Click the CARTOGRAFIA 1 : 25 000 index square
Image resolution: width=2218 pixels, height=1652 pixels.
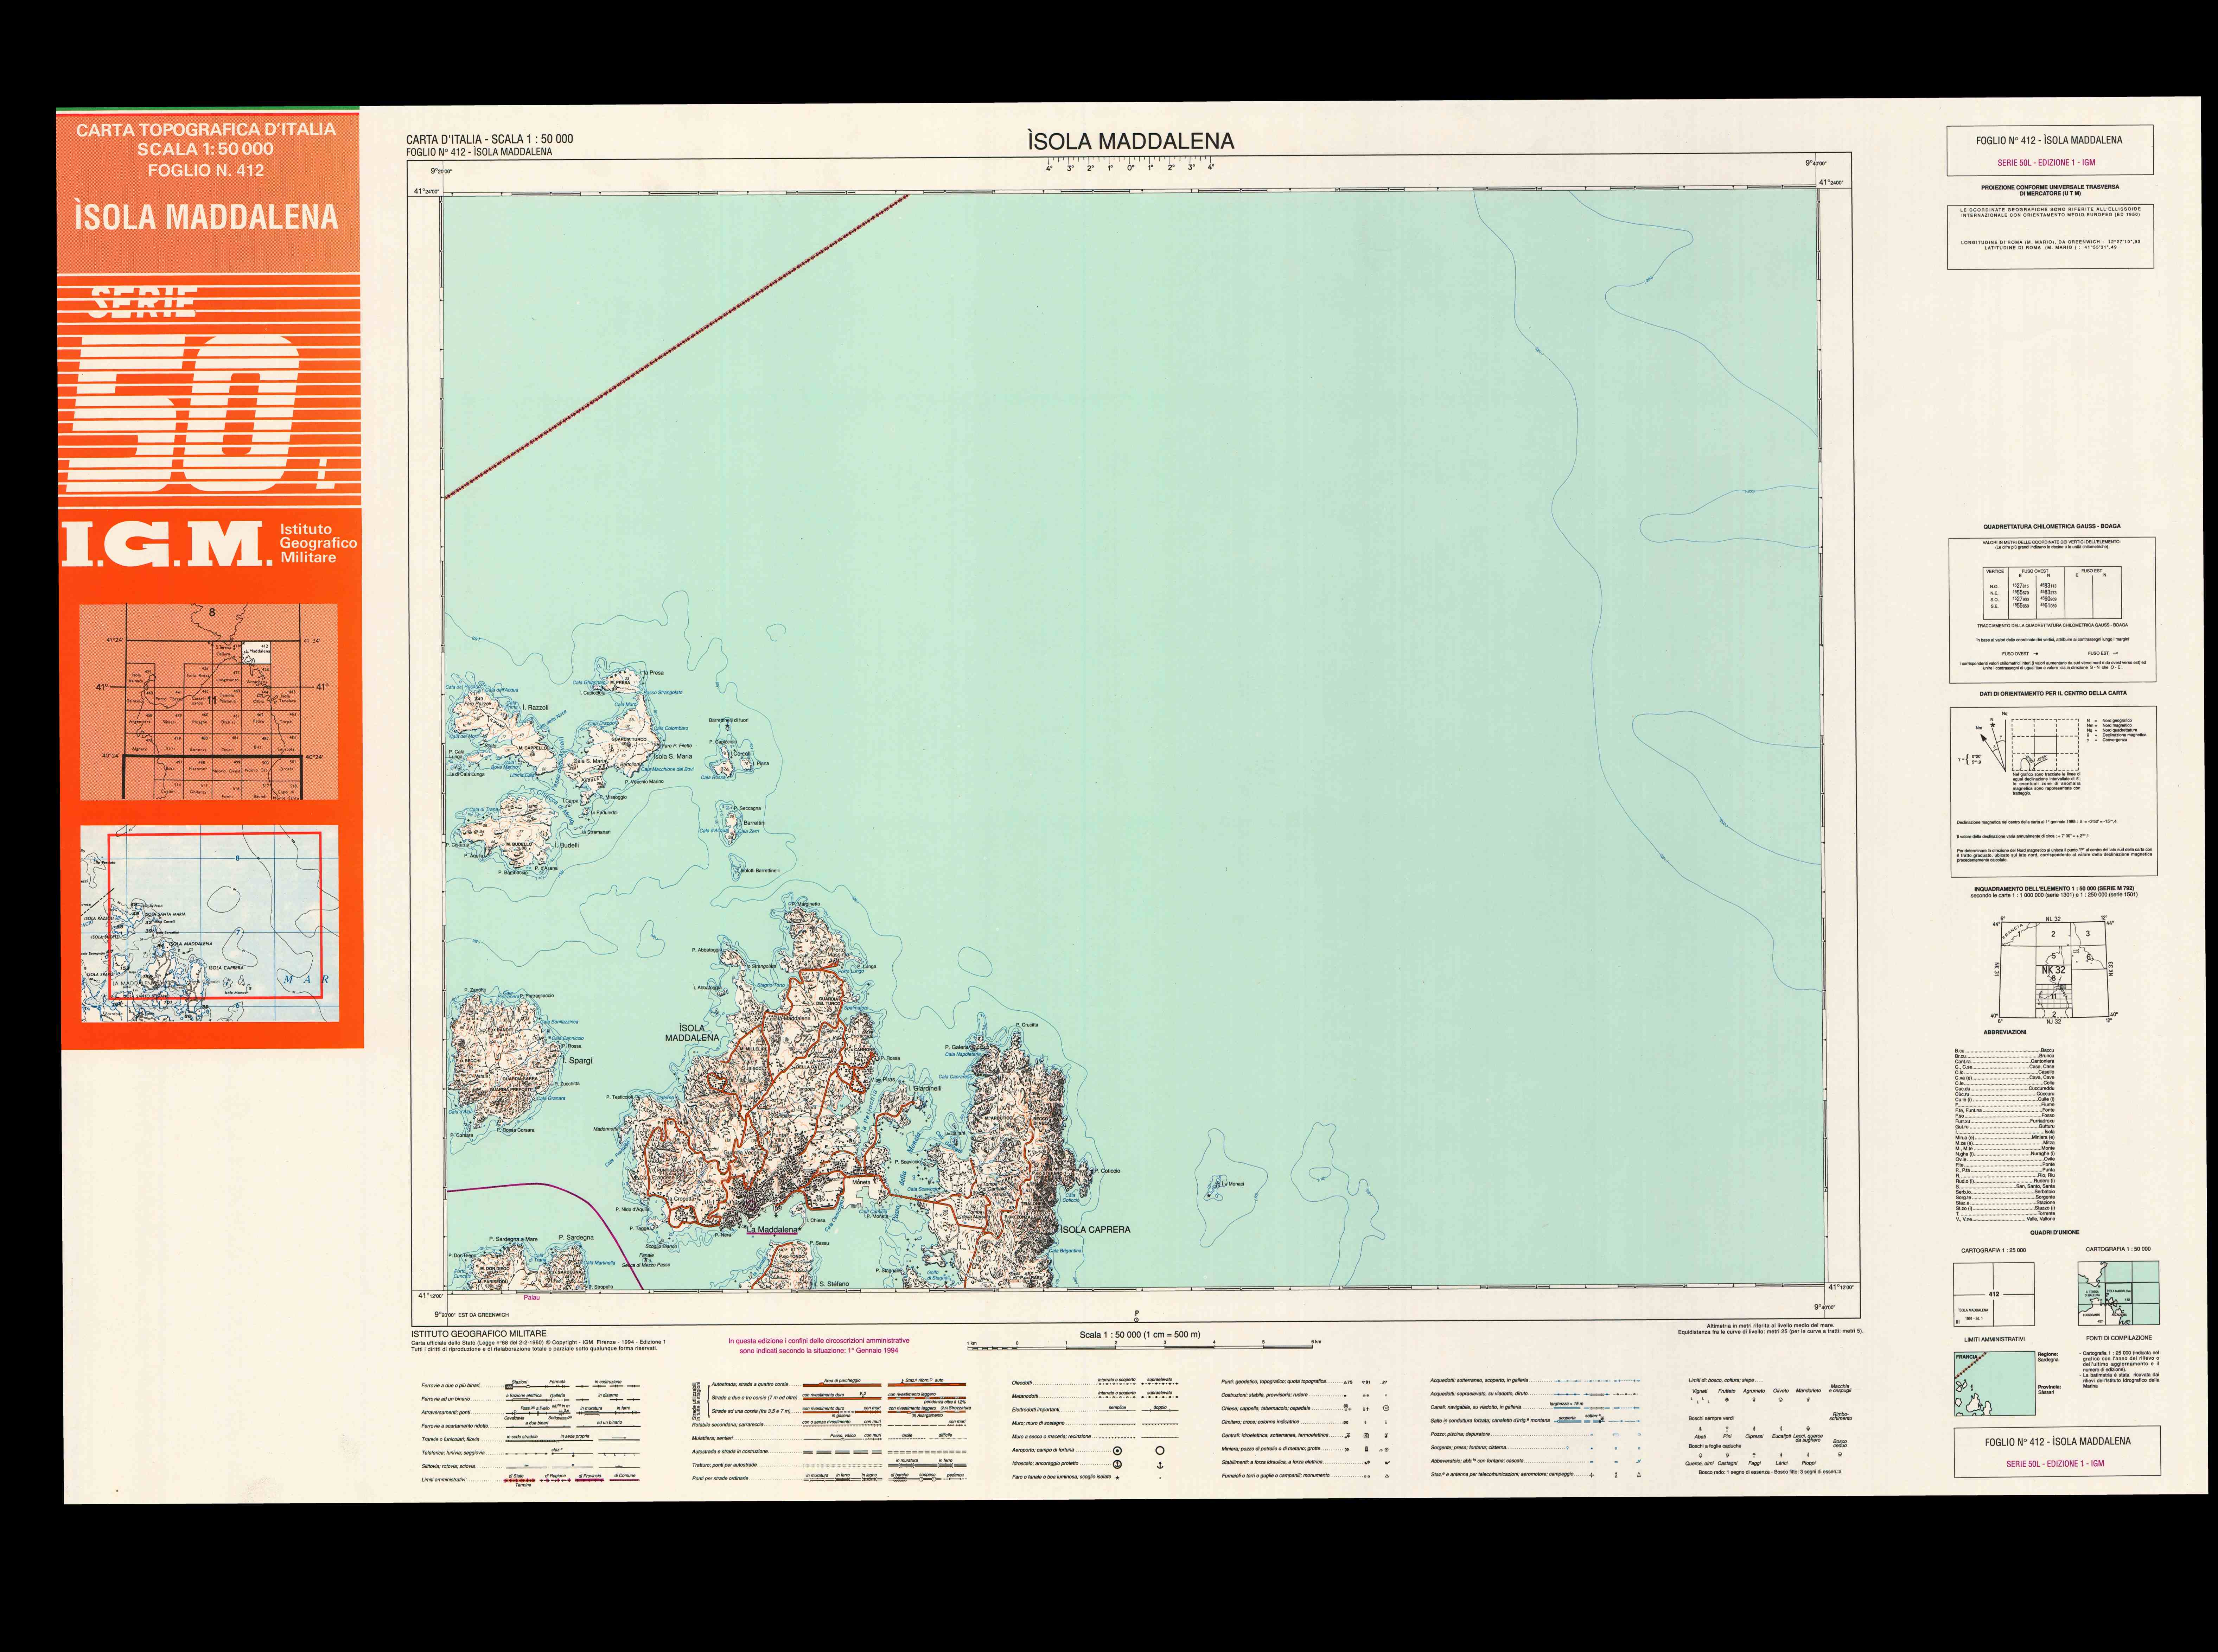click(x=1994, y=1294)
